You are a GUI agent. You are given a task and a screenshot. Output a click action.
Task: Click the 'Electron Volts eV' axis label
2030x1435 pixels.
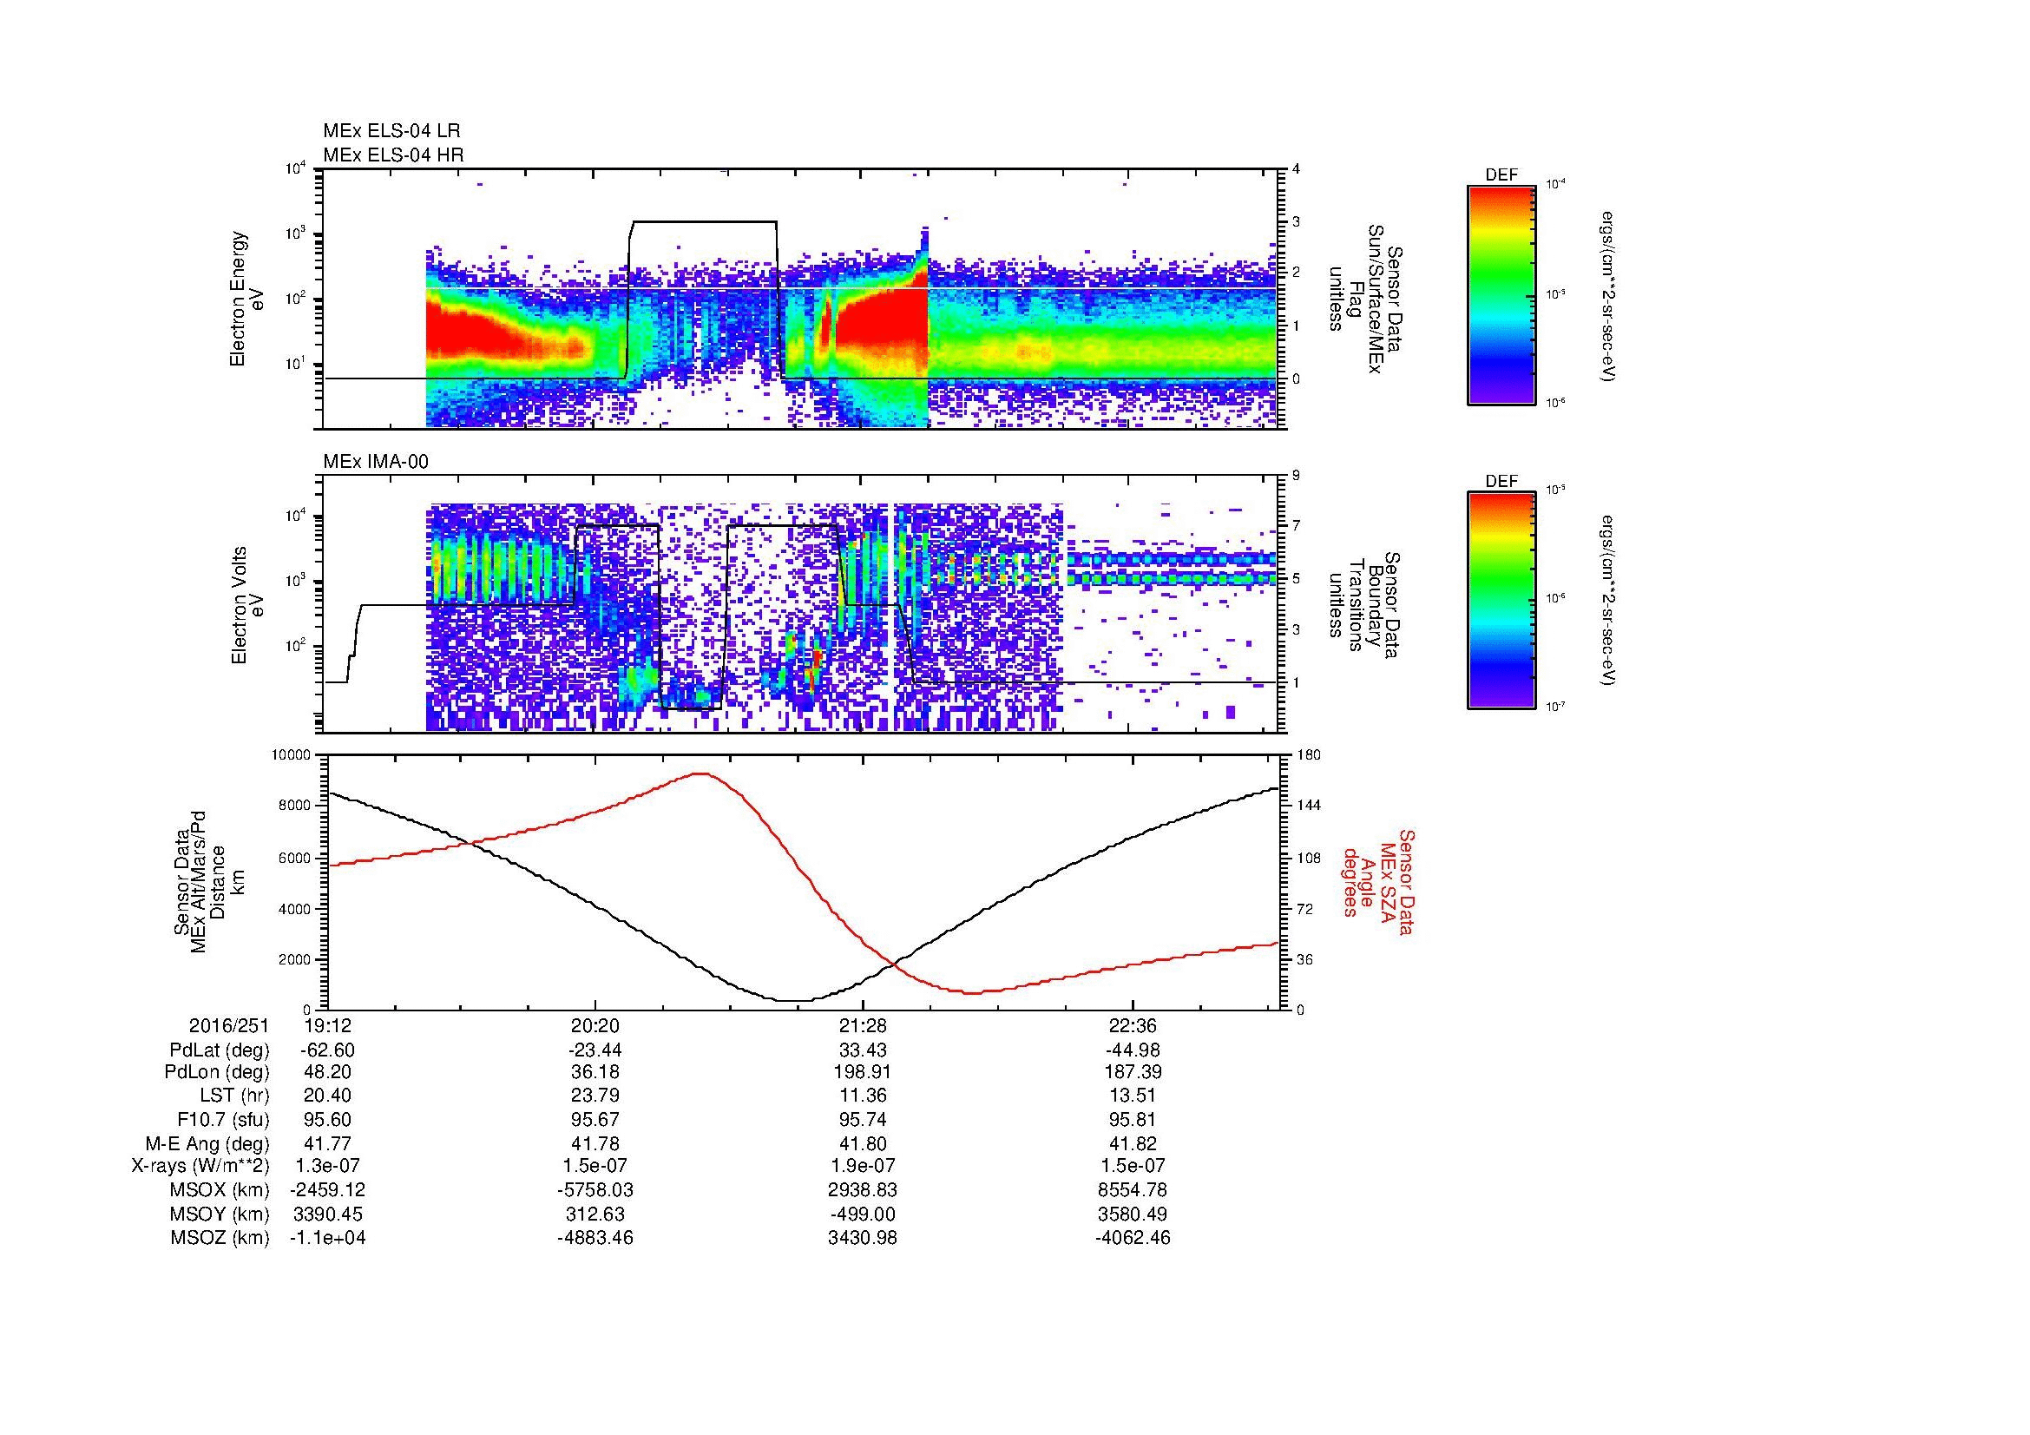click(246, 606)
